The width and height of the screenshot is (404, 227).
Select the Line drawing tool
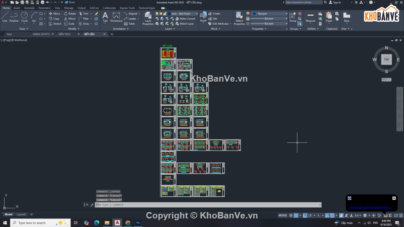tap(5, 17)
